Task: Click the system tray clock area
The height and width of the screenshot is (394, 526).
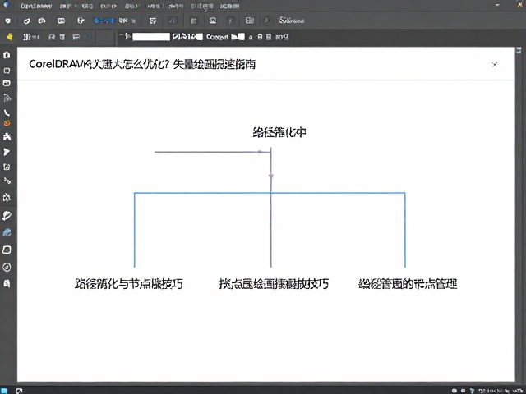Action: click(503, 391)
